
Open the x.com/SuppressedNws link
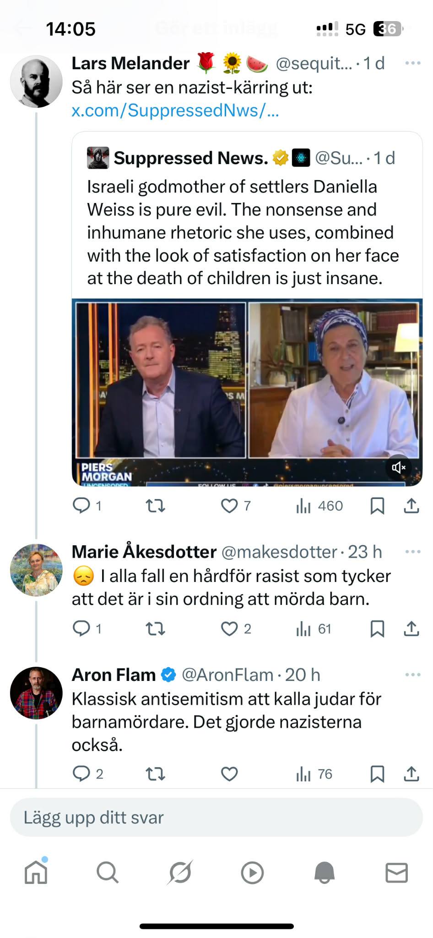(175, 110)
